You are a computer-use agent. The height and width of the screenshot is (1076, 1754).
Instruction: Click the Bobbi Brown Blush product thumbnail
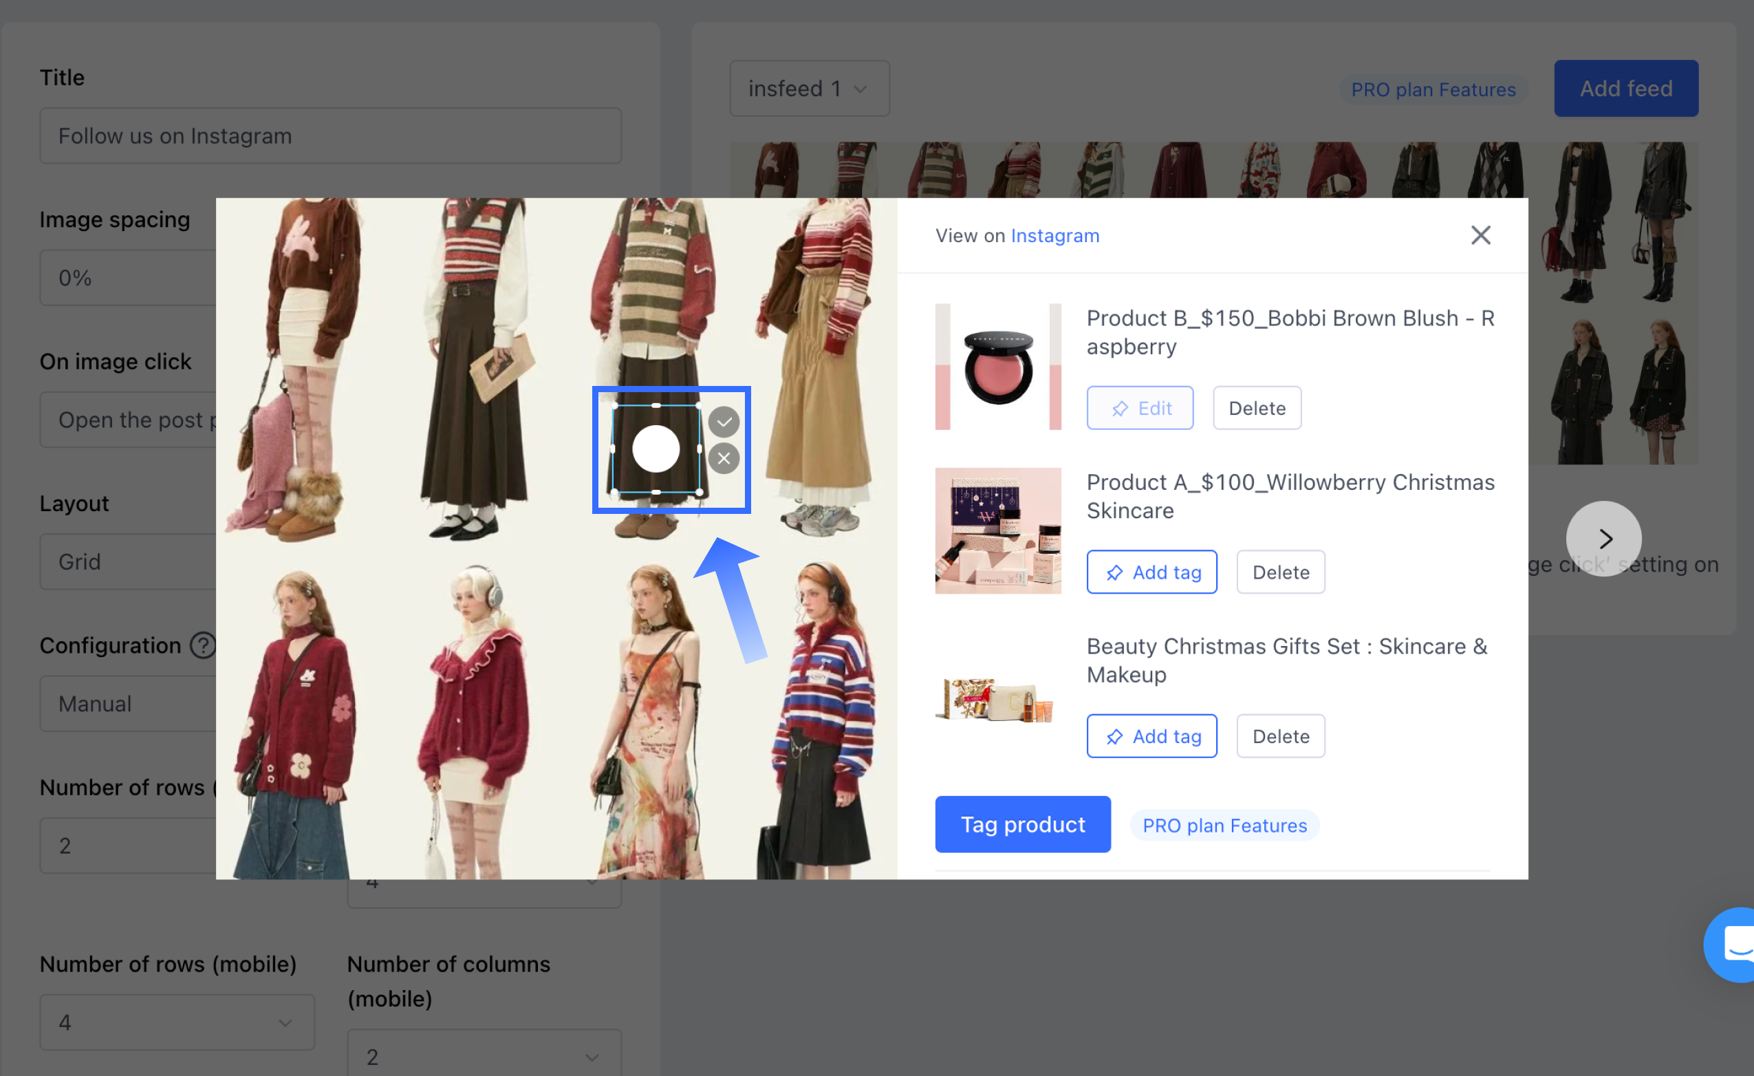(x=997, y=367)
